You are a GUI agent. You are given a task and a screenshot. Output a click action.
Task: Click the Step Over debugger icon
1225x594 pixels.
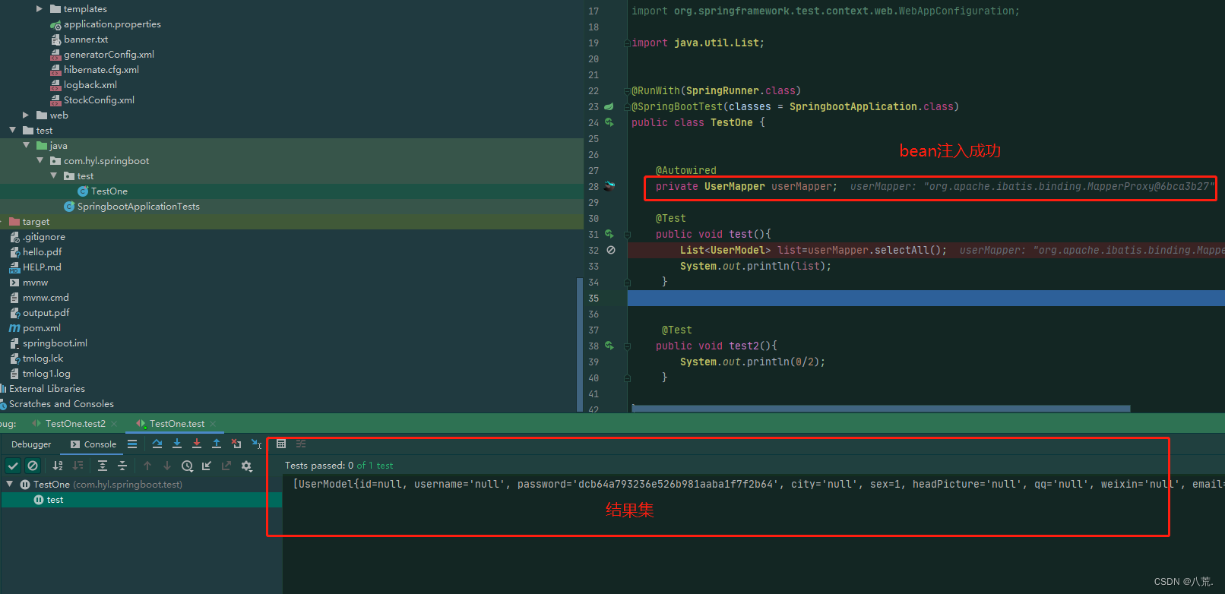click(x=157, y=444)
